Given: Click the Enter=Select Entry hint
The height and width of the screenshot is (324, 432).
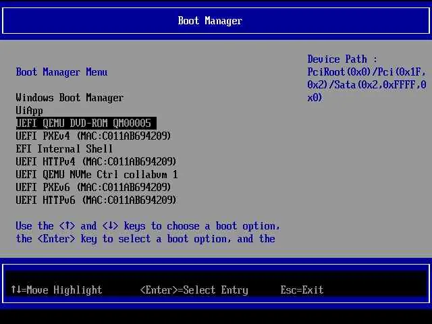Looking at the screenshot, I should (x=194, y=290).
